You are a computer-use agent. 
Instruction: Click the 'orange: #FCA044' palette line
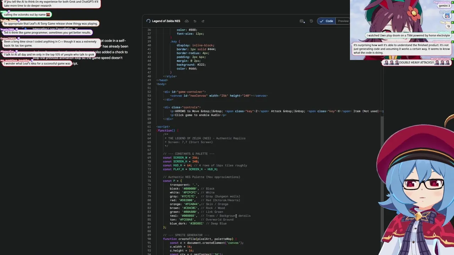[x=199, y=204]
